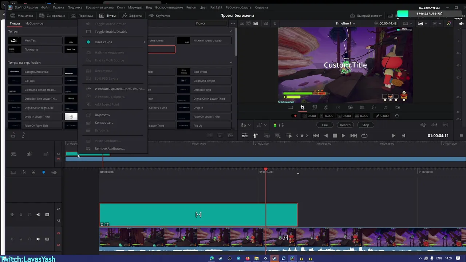Open Steam from the Windows taskbar
This screenshot has width=466, height=262.
click(x=221, y=258)
